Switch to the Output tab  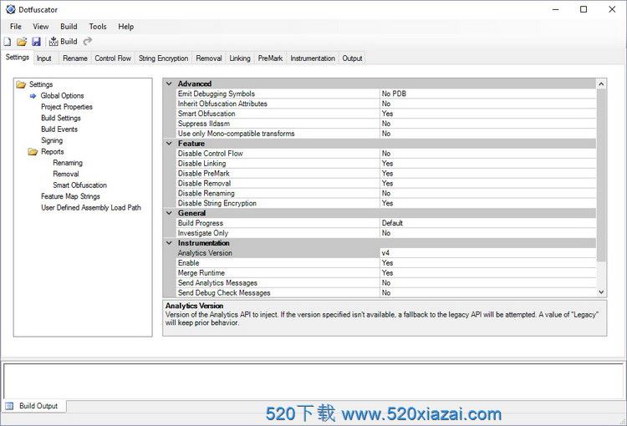coord(352,58)
